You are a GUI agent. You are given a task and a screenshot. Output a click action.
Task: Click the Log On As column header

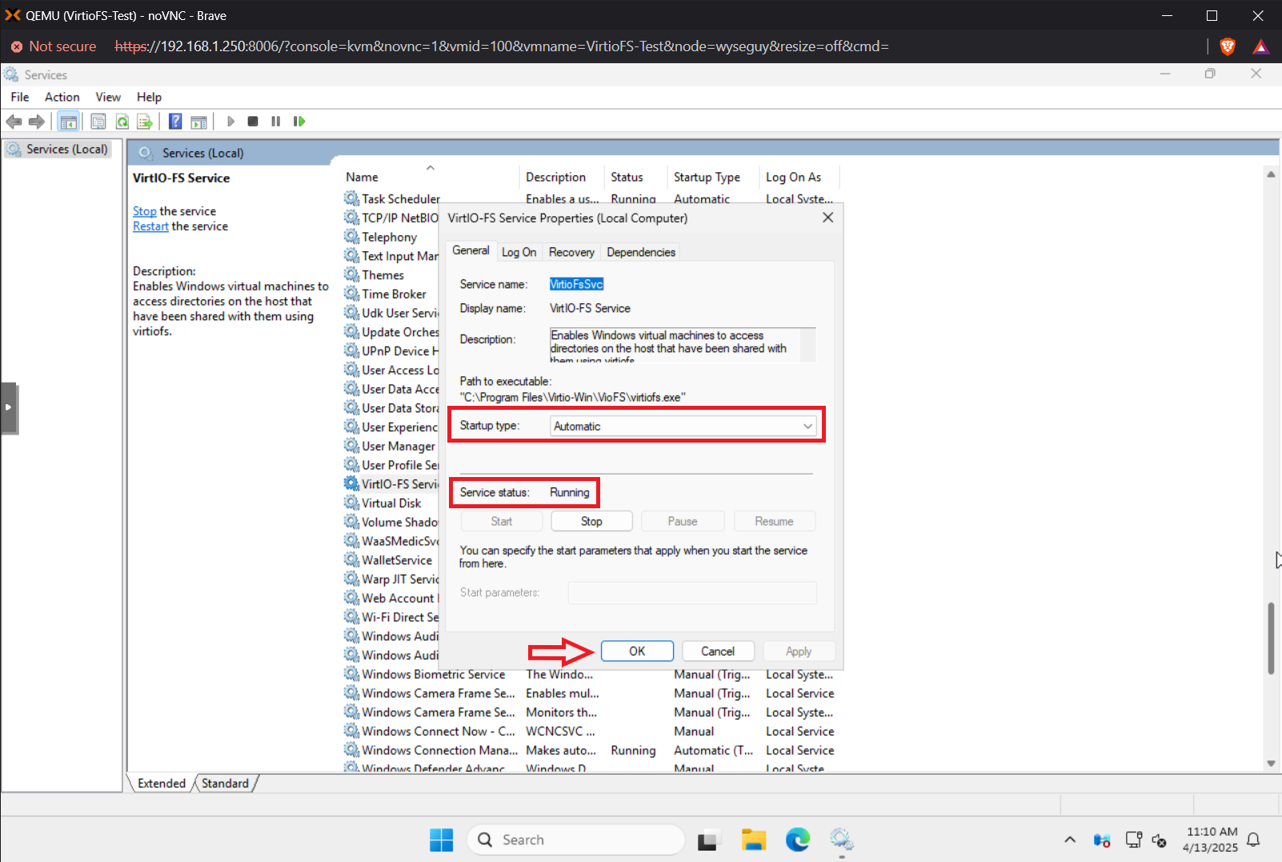coord(799,177)
